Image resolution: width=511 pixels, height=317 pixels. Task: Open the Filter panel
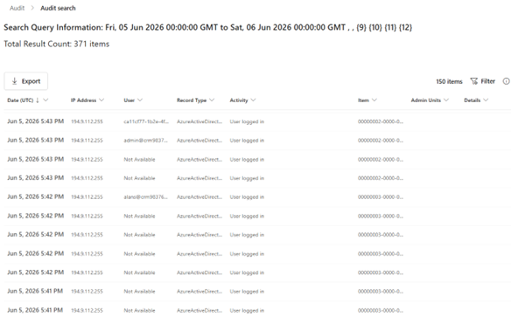[483, 81]
